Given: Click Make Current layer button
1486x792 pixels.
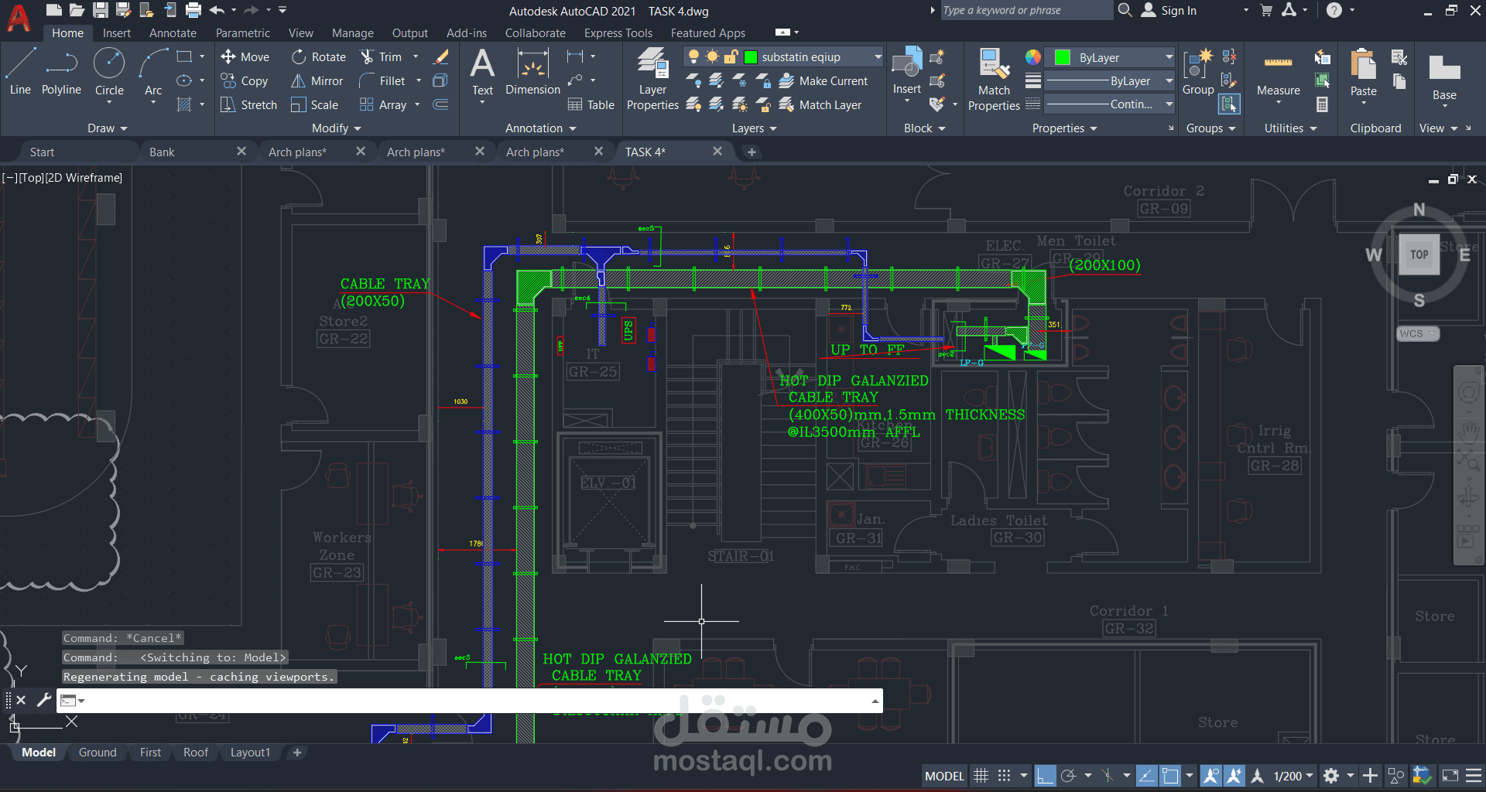Looking at the screenshot, I should tap(823, 80).
